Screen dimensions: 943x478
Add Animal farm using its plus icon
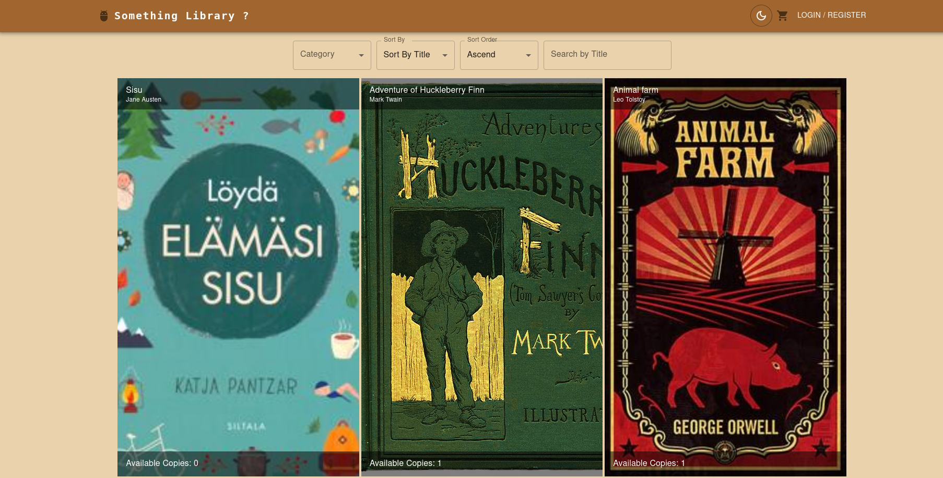[835, 94]
